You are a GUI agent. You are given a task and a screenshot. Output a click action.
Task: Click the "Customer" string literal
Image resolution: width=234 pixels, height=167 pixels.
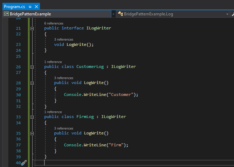point(121,95)
